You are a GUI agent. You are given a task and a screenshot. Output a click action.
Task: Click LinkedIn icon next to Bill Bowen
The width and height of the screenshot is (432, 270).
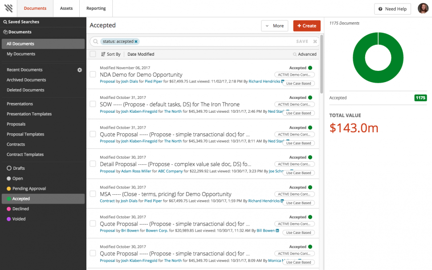277,231
